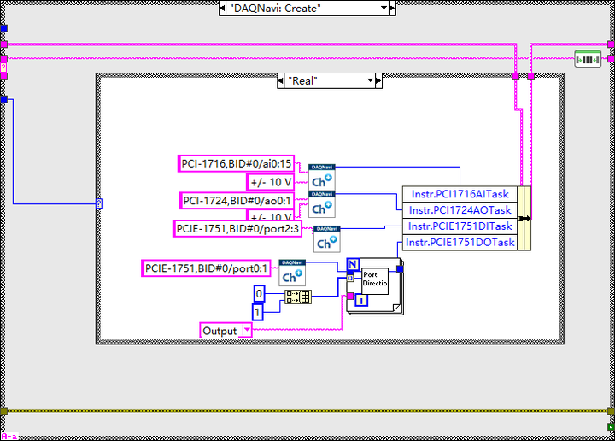This screenshot has width=615, height=441.
Task: Open the "DAQNavi: Create" case selector dropdown
Action: 384,8
